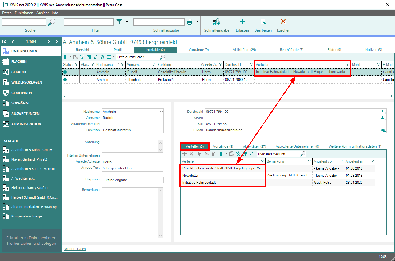Click the Weitere Daten link

click(75, 249)
